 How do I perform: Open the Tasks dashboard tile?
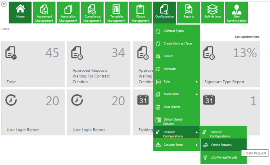[x=33, y=65]
